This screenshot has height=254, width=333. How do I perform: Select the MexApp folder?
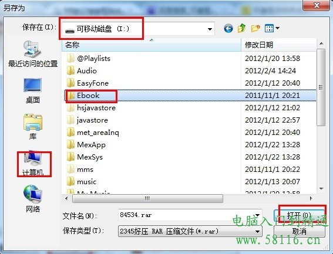(x=91, y=145)
